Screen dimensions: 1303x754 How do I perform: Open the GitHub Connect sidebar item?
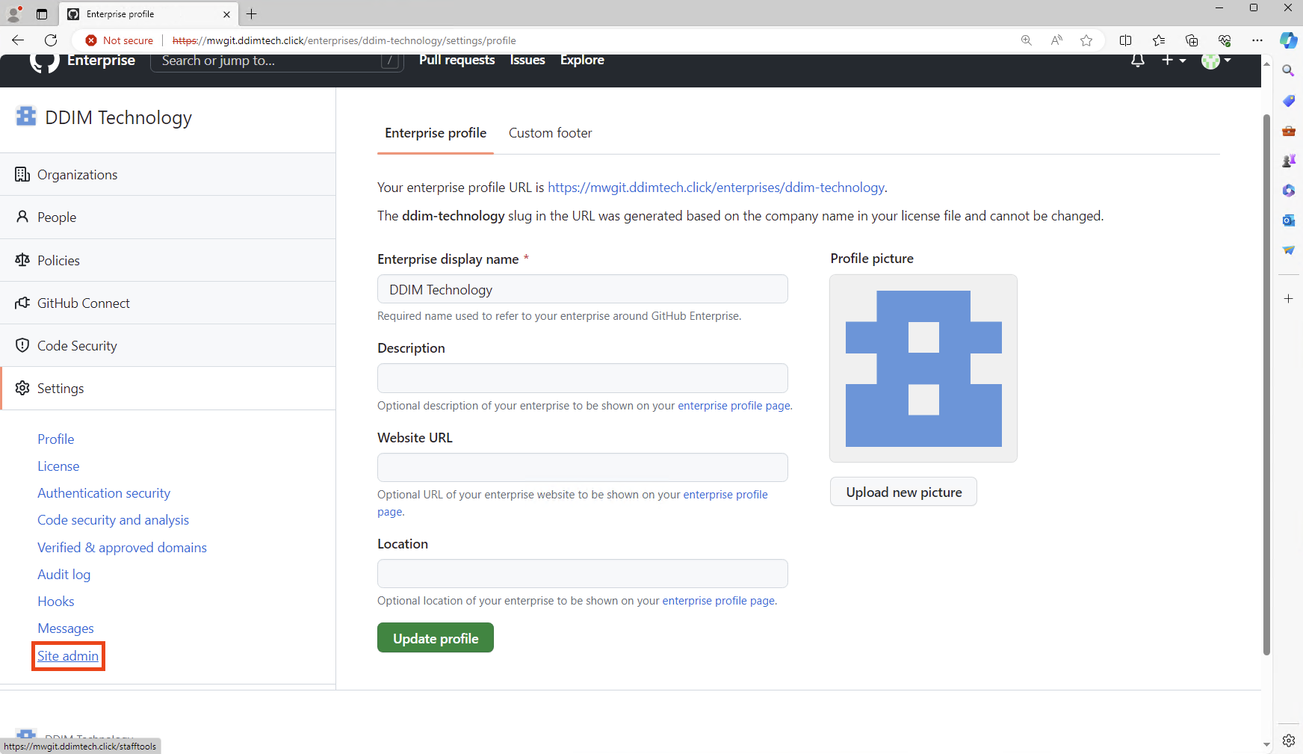tap(167, 303)
